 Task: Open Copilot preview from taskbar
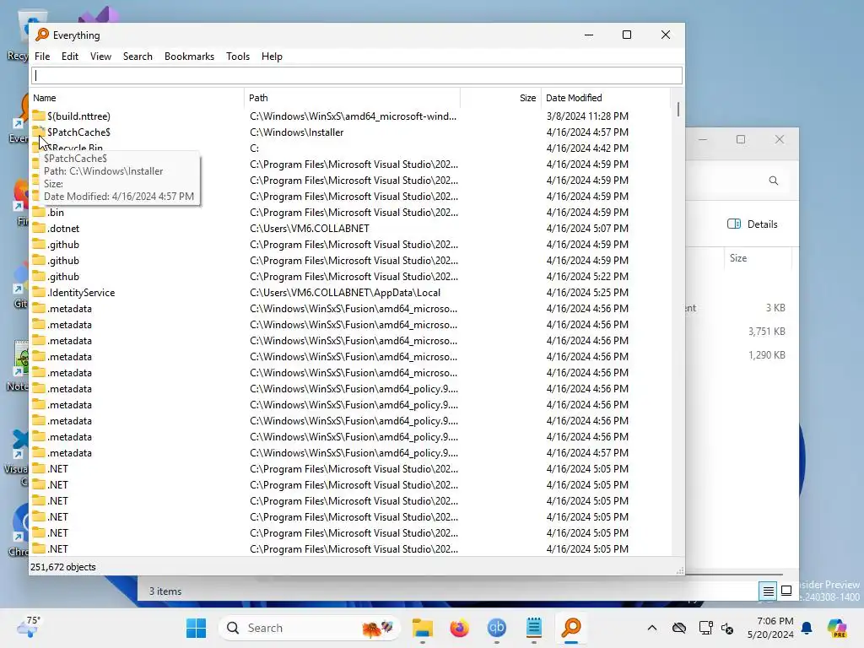[837, 628]
